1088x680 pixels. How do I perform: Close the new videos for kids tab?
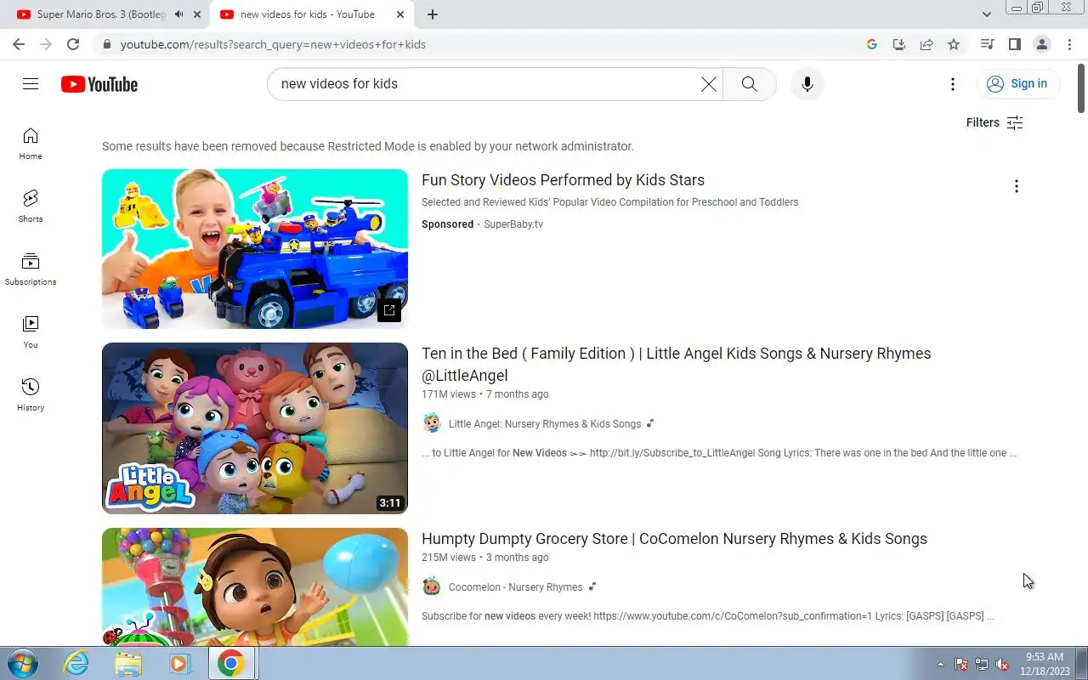click(400, 14)
